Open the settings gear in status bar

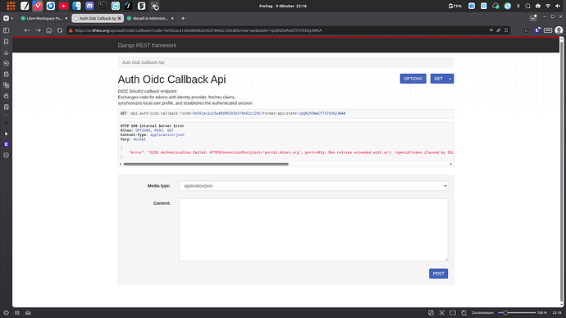tap(6, 312)
